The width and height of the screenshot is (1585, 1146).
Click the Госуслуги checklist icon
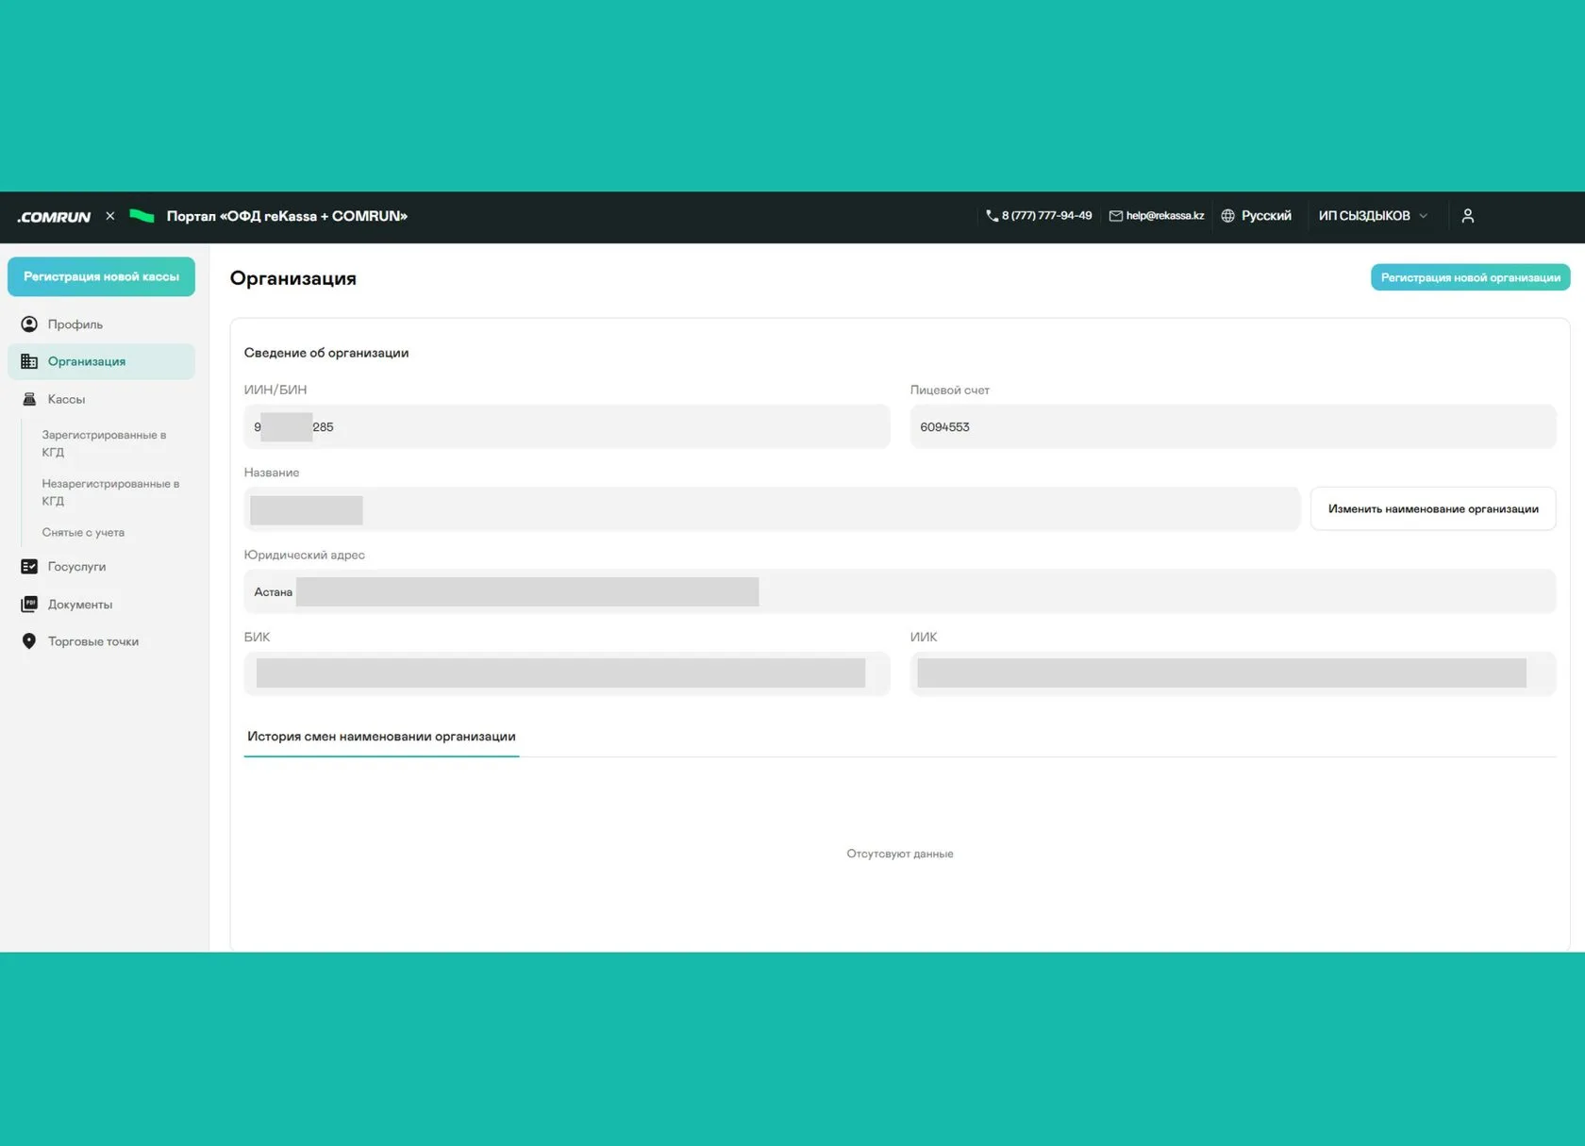coord(29,567)
